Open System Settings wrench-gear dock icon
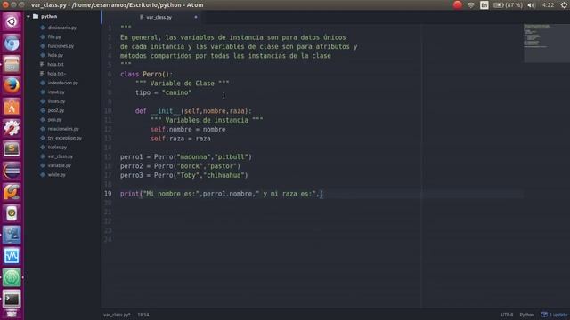Image resolution: width=570 pixels, height=320 pixels. [x=12, y=128]
